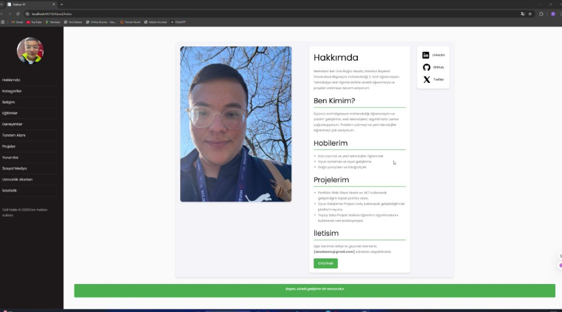The width and height of the screenshot is (562, 312).
Task: Click the Telif Hakkı footer text
Action: pyautogui.click(x=25, y=213)
